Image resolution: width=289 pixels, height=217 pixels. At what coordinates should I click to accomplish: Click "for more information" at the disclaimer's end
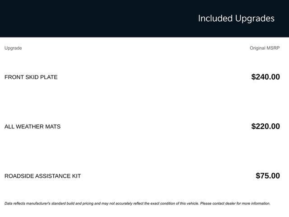253,203
